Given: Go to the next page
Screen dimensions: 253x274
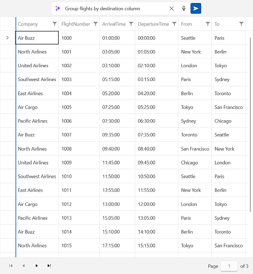Looking at the screenshot, I should pyautogui.click(x=36, y=266).
